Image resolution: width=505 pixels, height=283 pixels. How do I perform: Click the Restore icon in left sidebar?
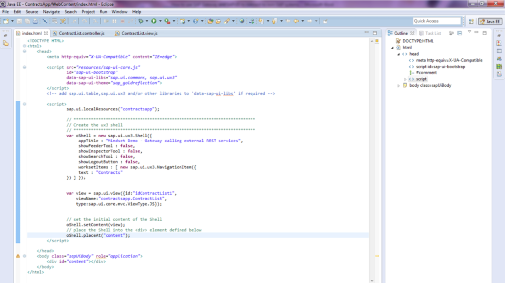coord(6,35)
